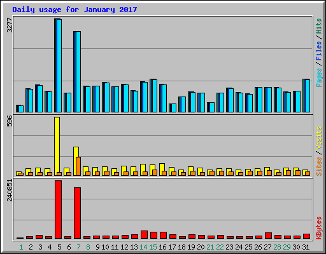Click the yellow visits bar for day 16
326x254 pixels.
[162, 170]
